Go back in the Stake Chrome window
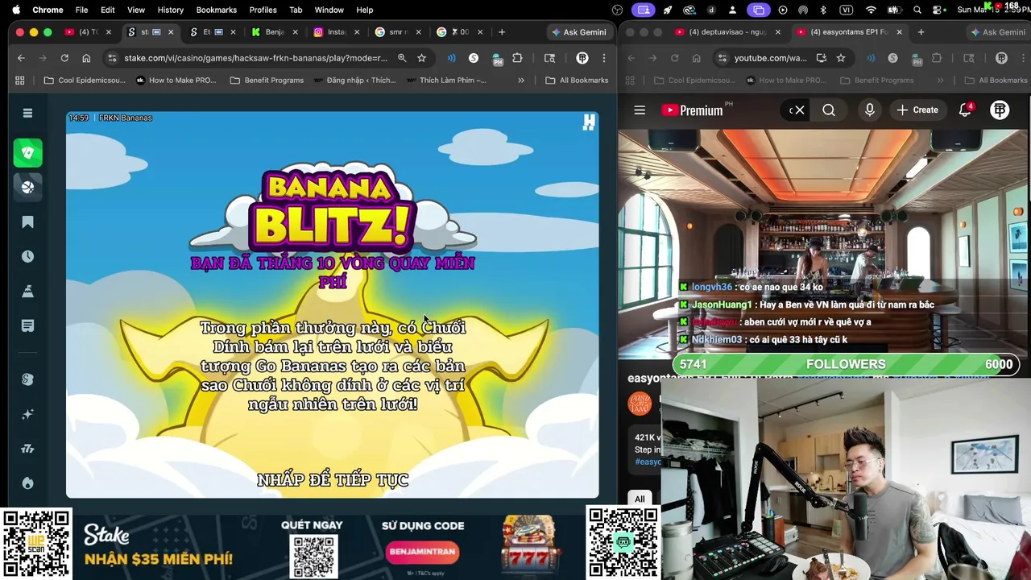The image size is (1031, 580). coord(21,58)
